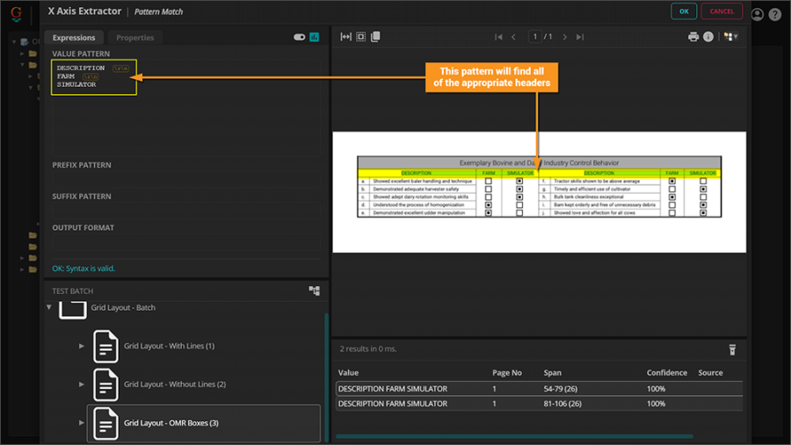Click the horizontal scrollbar under results table
This screenshot has height=445, width=791.
pyautogui.click(x=514, y=436)
